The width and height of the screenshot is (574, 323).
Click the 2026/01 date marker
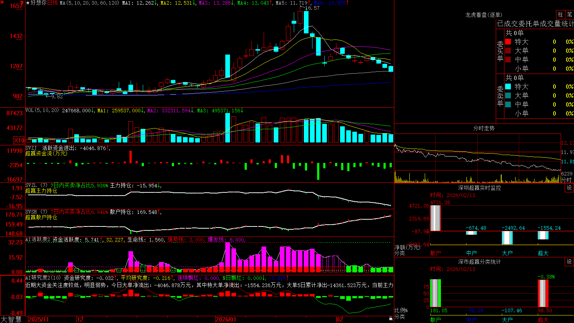coord(226,319)
